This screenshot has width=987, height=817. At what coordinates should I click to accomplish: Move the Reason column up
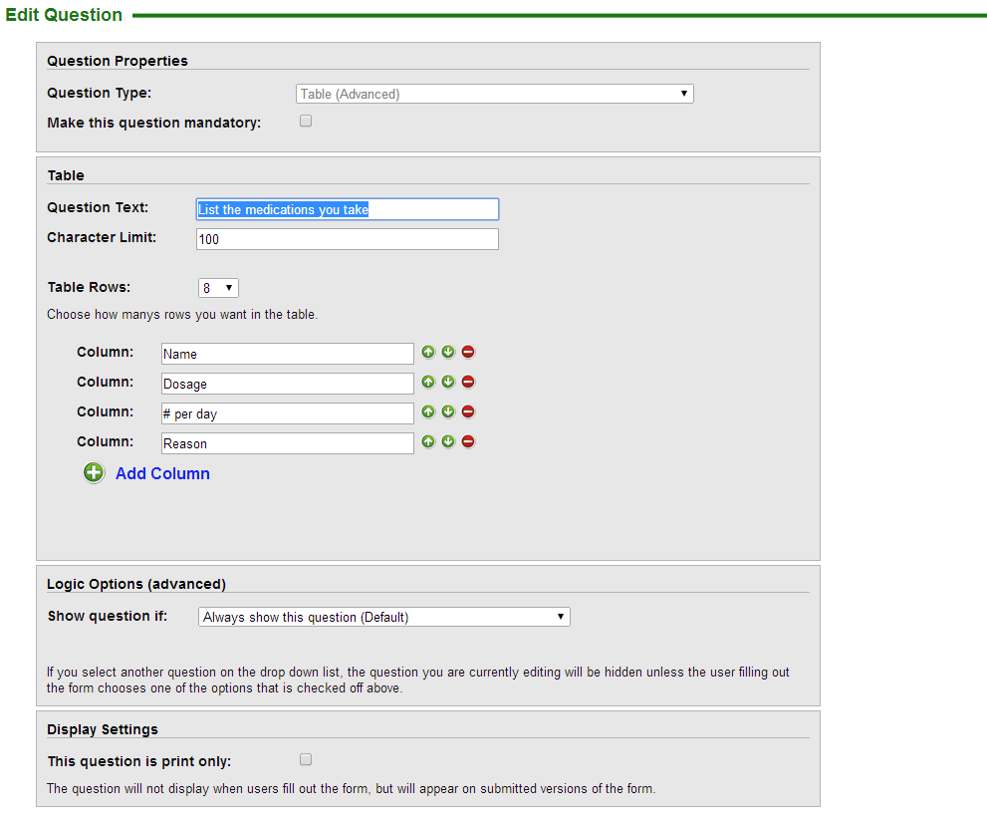coord(428,441)
